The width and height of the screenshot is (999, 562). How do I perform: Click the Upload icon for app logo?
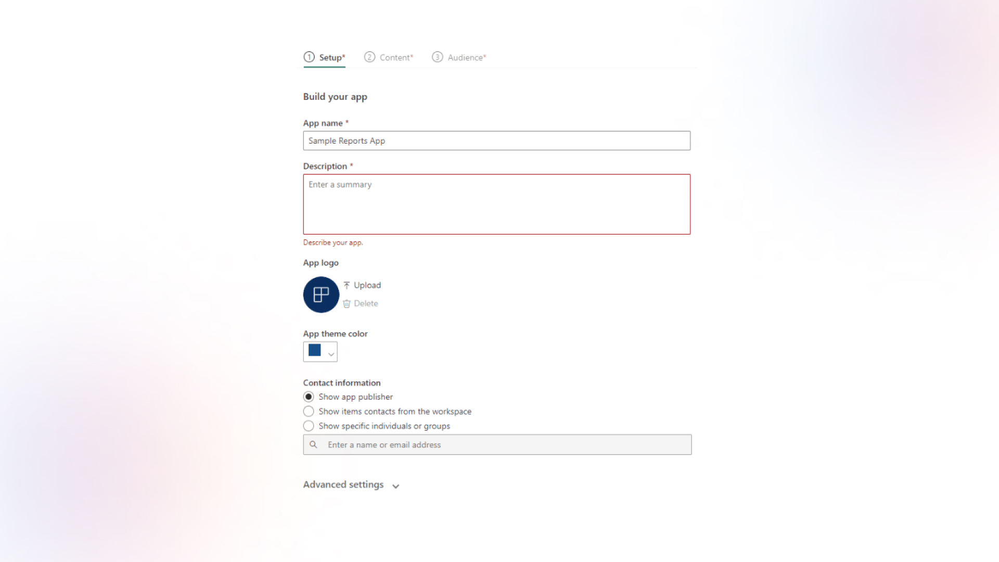click(x=347, y=285)
